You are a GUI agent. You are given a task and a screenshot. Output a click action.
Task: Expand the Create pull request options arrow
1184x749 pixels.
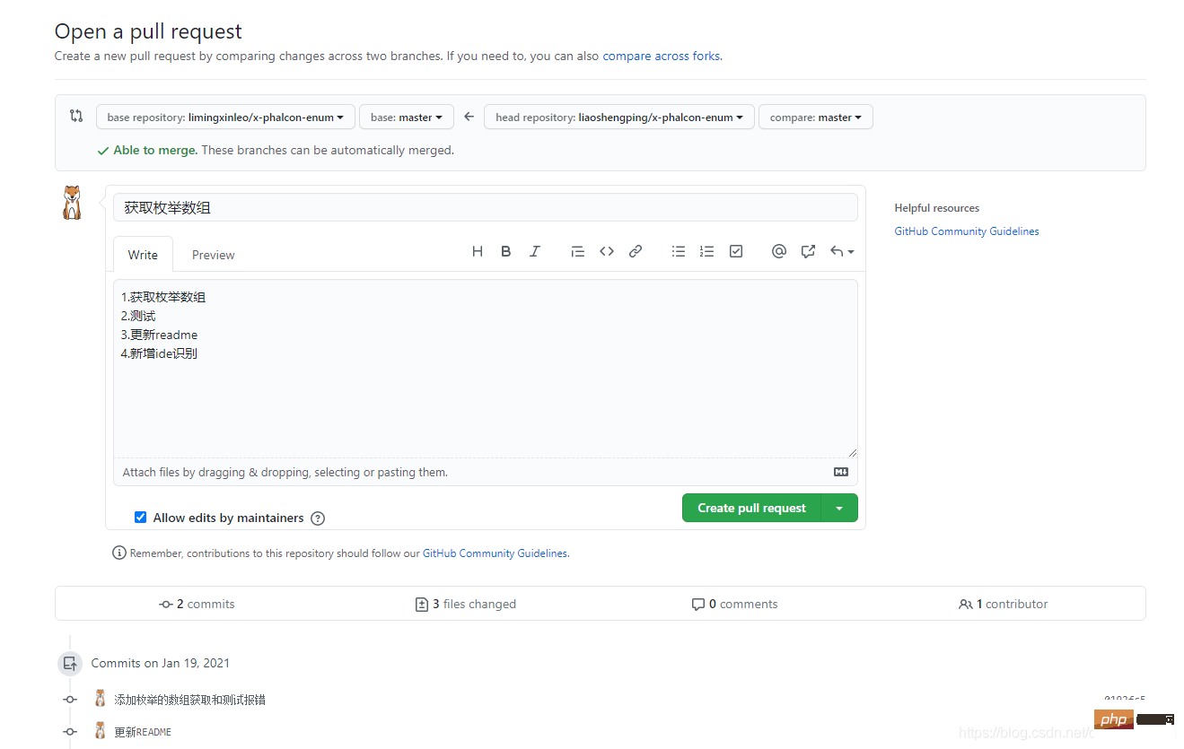coord(839,508)
